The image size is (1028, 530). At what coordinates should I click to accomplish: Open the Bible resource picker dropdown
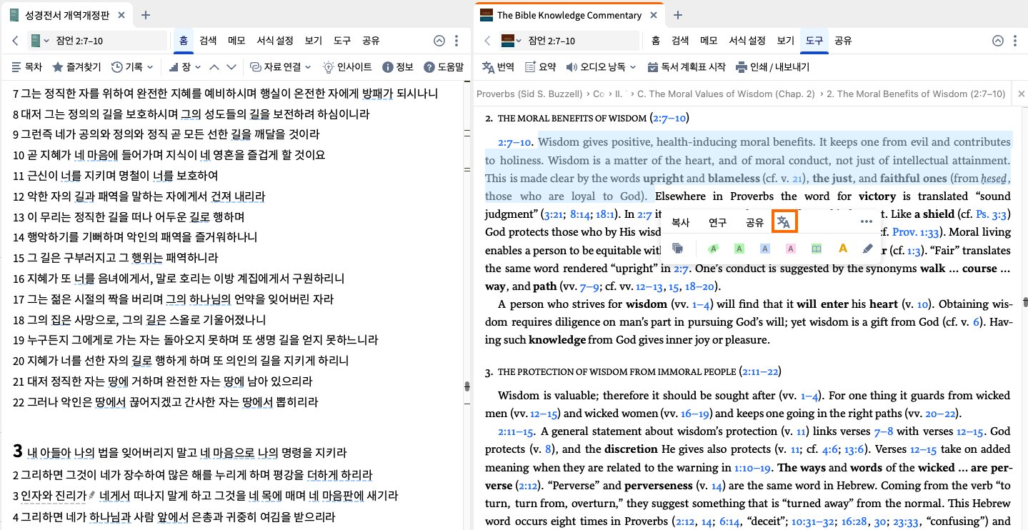(x=39, y=41)
